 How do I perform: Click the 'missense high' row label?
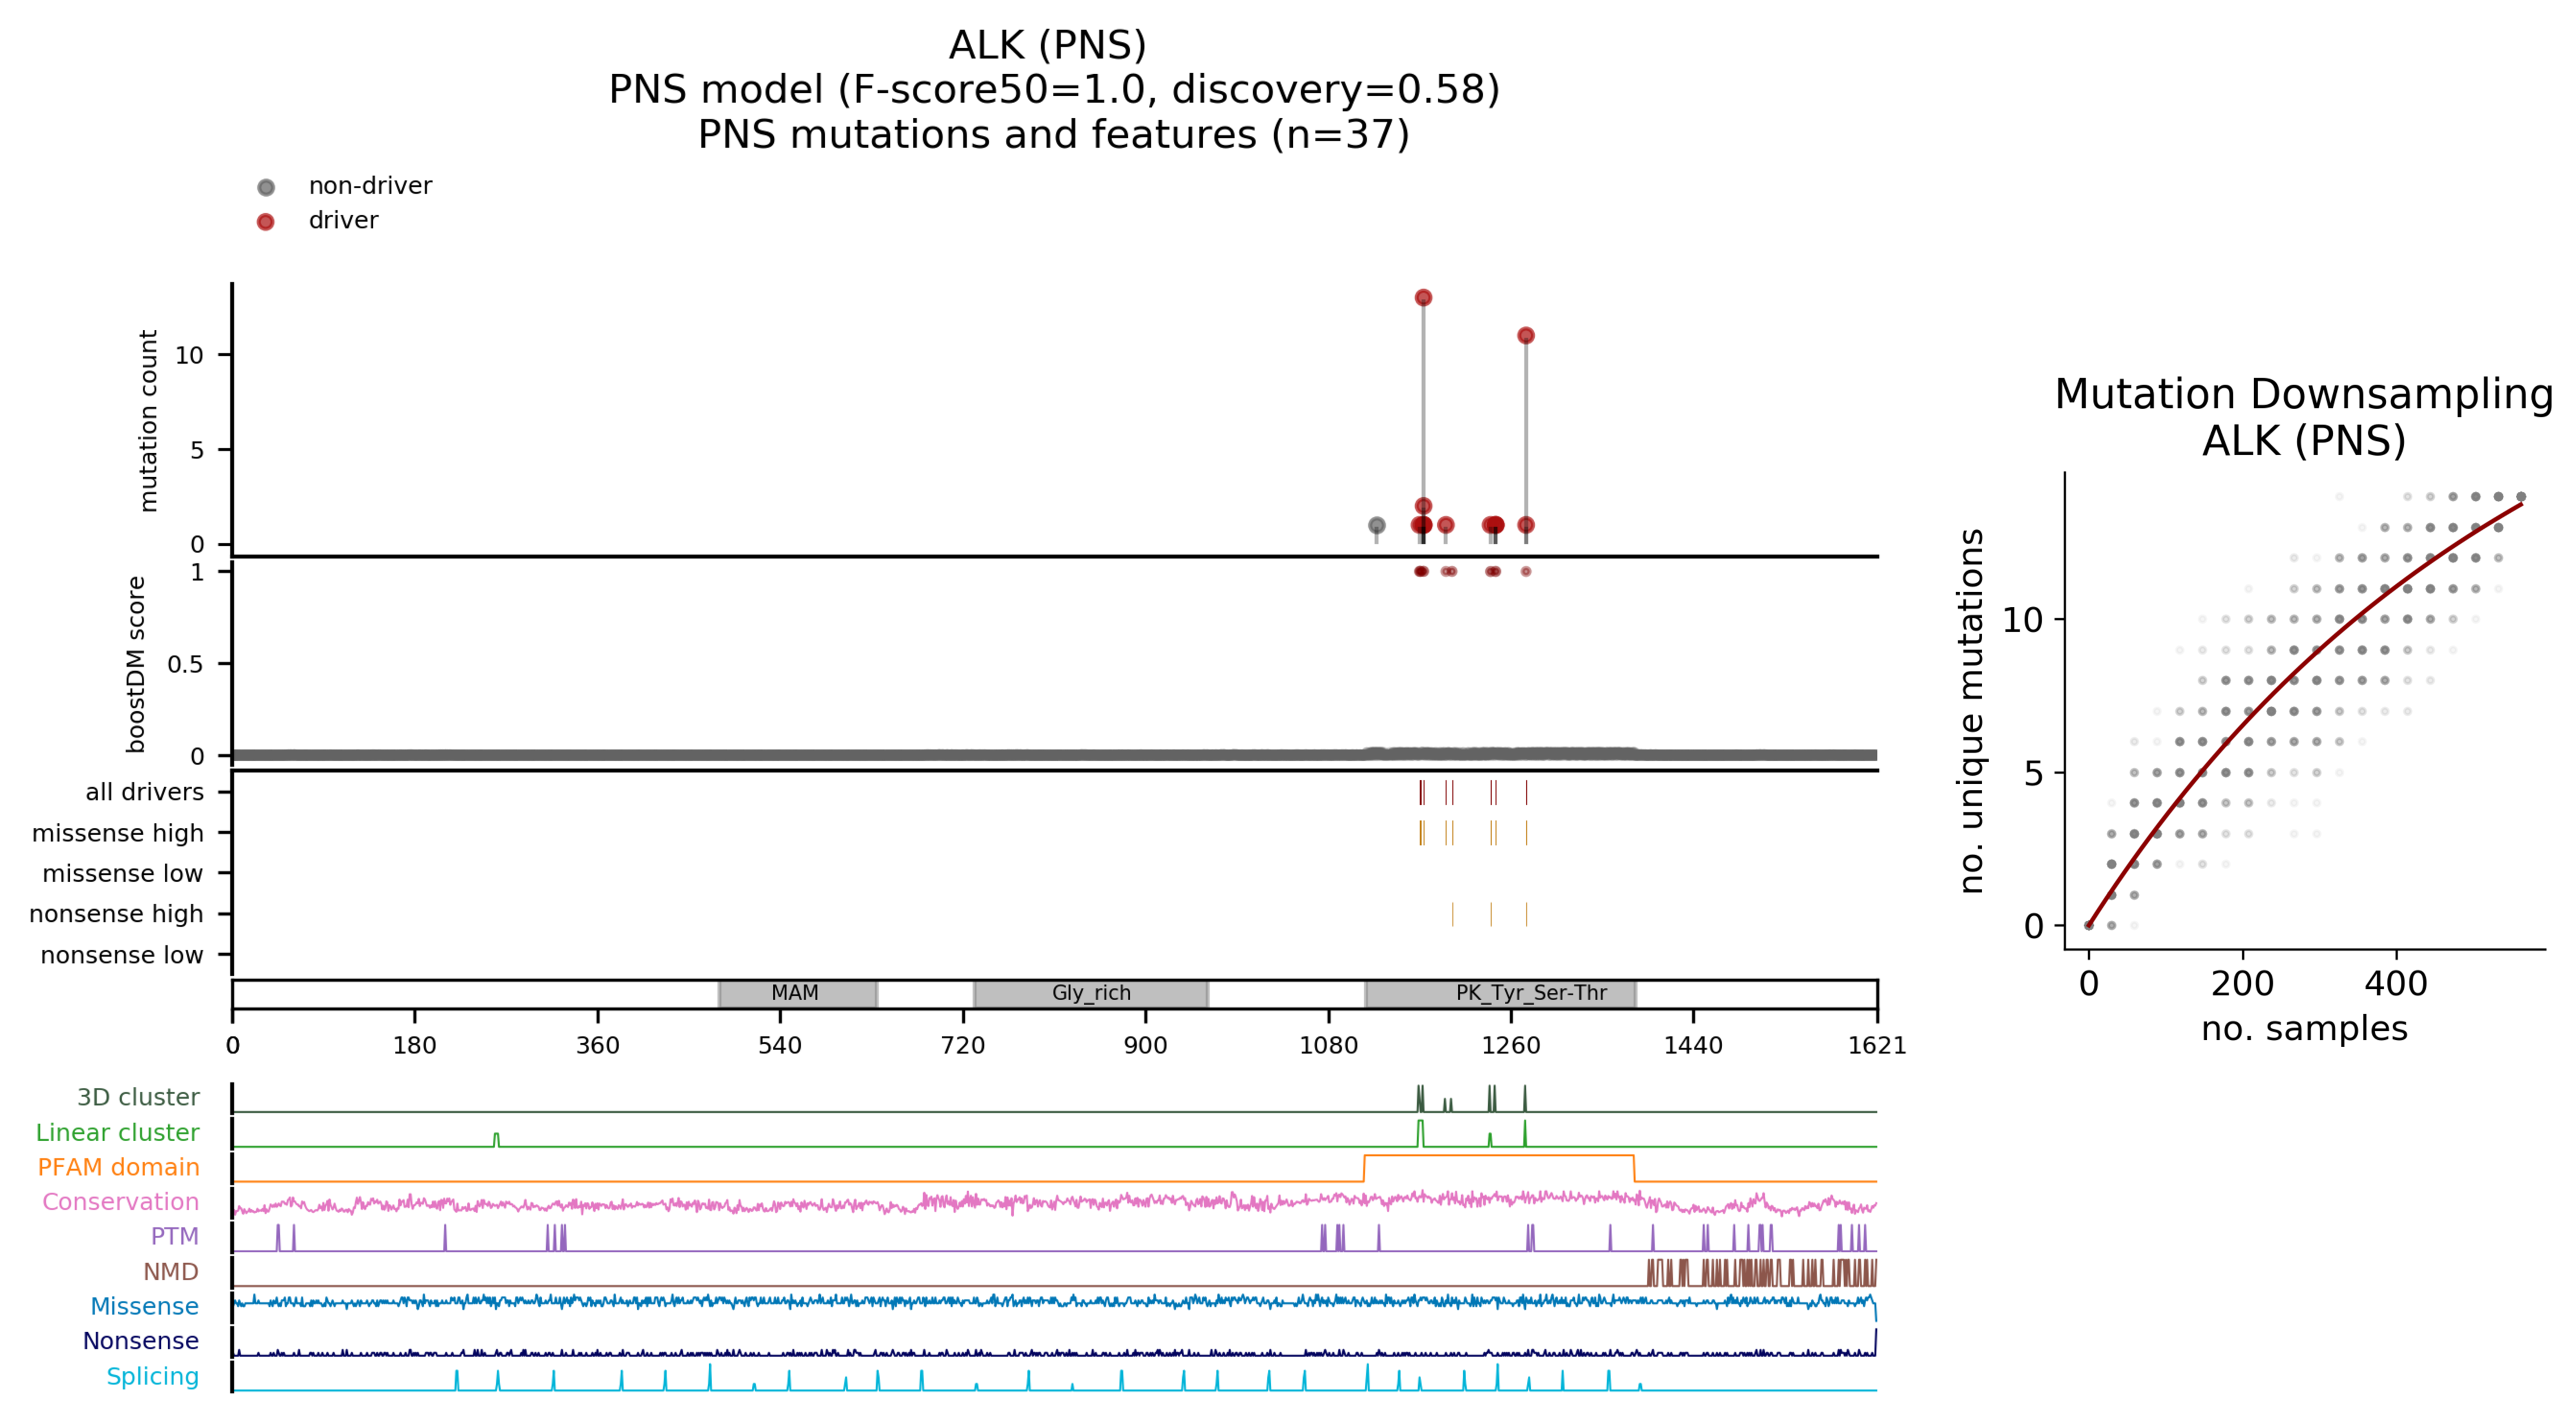tap(117, 833)
